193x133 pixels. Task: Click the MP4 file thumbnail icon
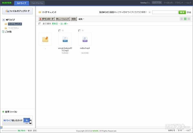coord(85,39)
